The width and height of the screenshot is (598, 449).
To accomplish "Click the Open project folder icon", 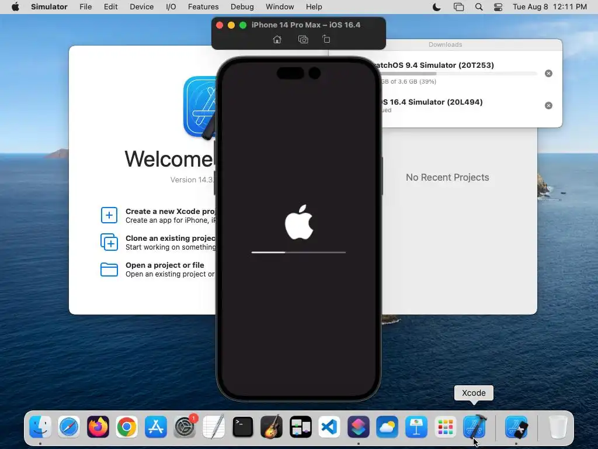I will click(109, 269).
